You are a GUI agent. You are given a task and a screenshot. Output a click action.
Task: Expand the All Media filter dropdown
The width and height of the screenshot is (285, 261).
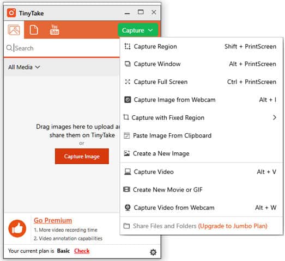(x=24, y=67)
